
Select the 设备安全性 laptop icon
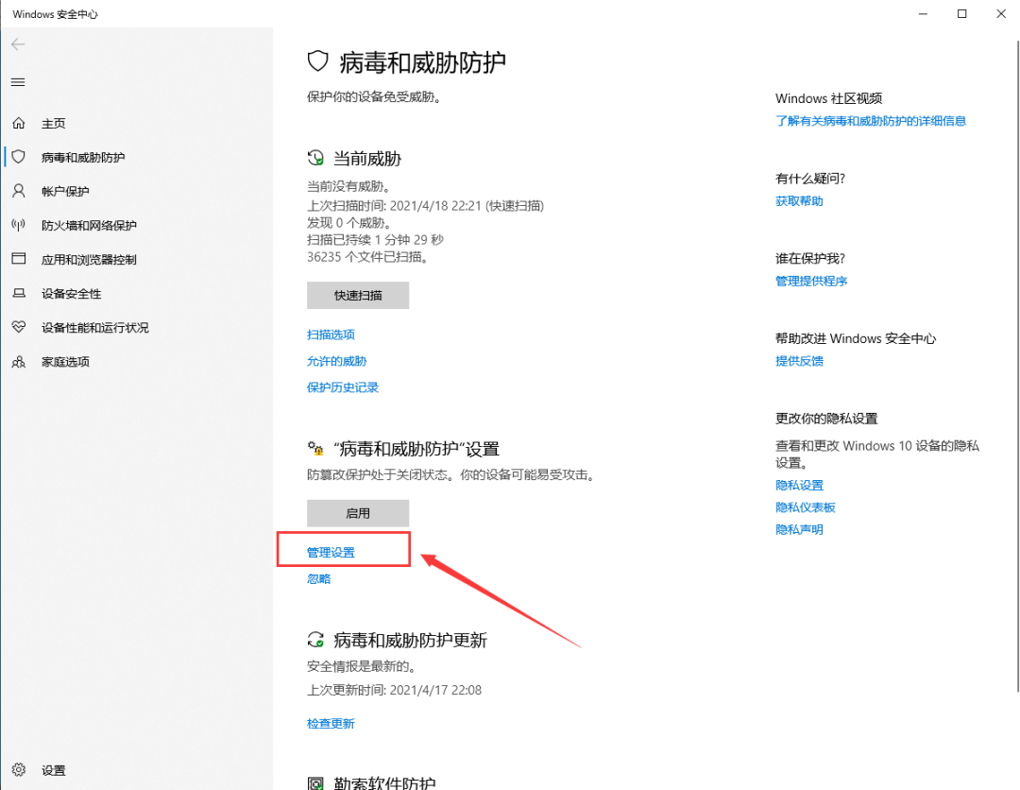(18, 293)
